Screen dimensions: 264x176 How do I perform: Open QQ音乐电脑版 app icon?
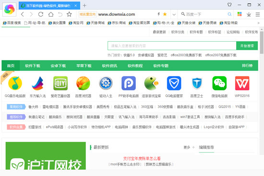pyautogui.click(x=15, y=83)
